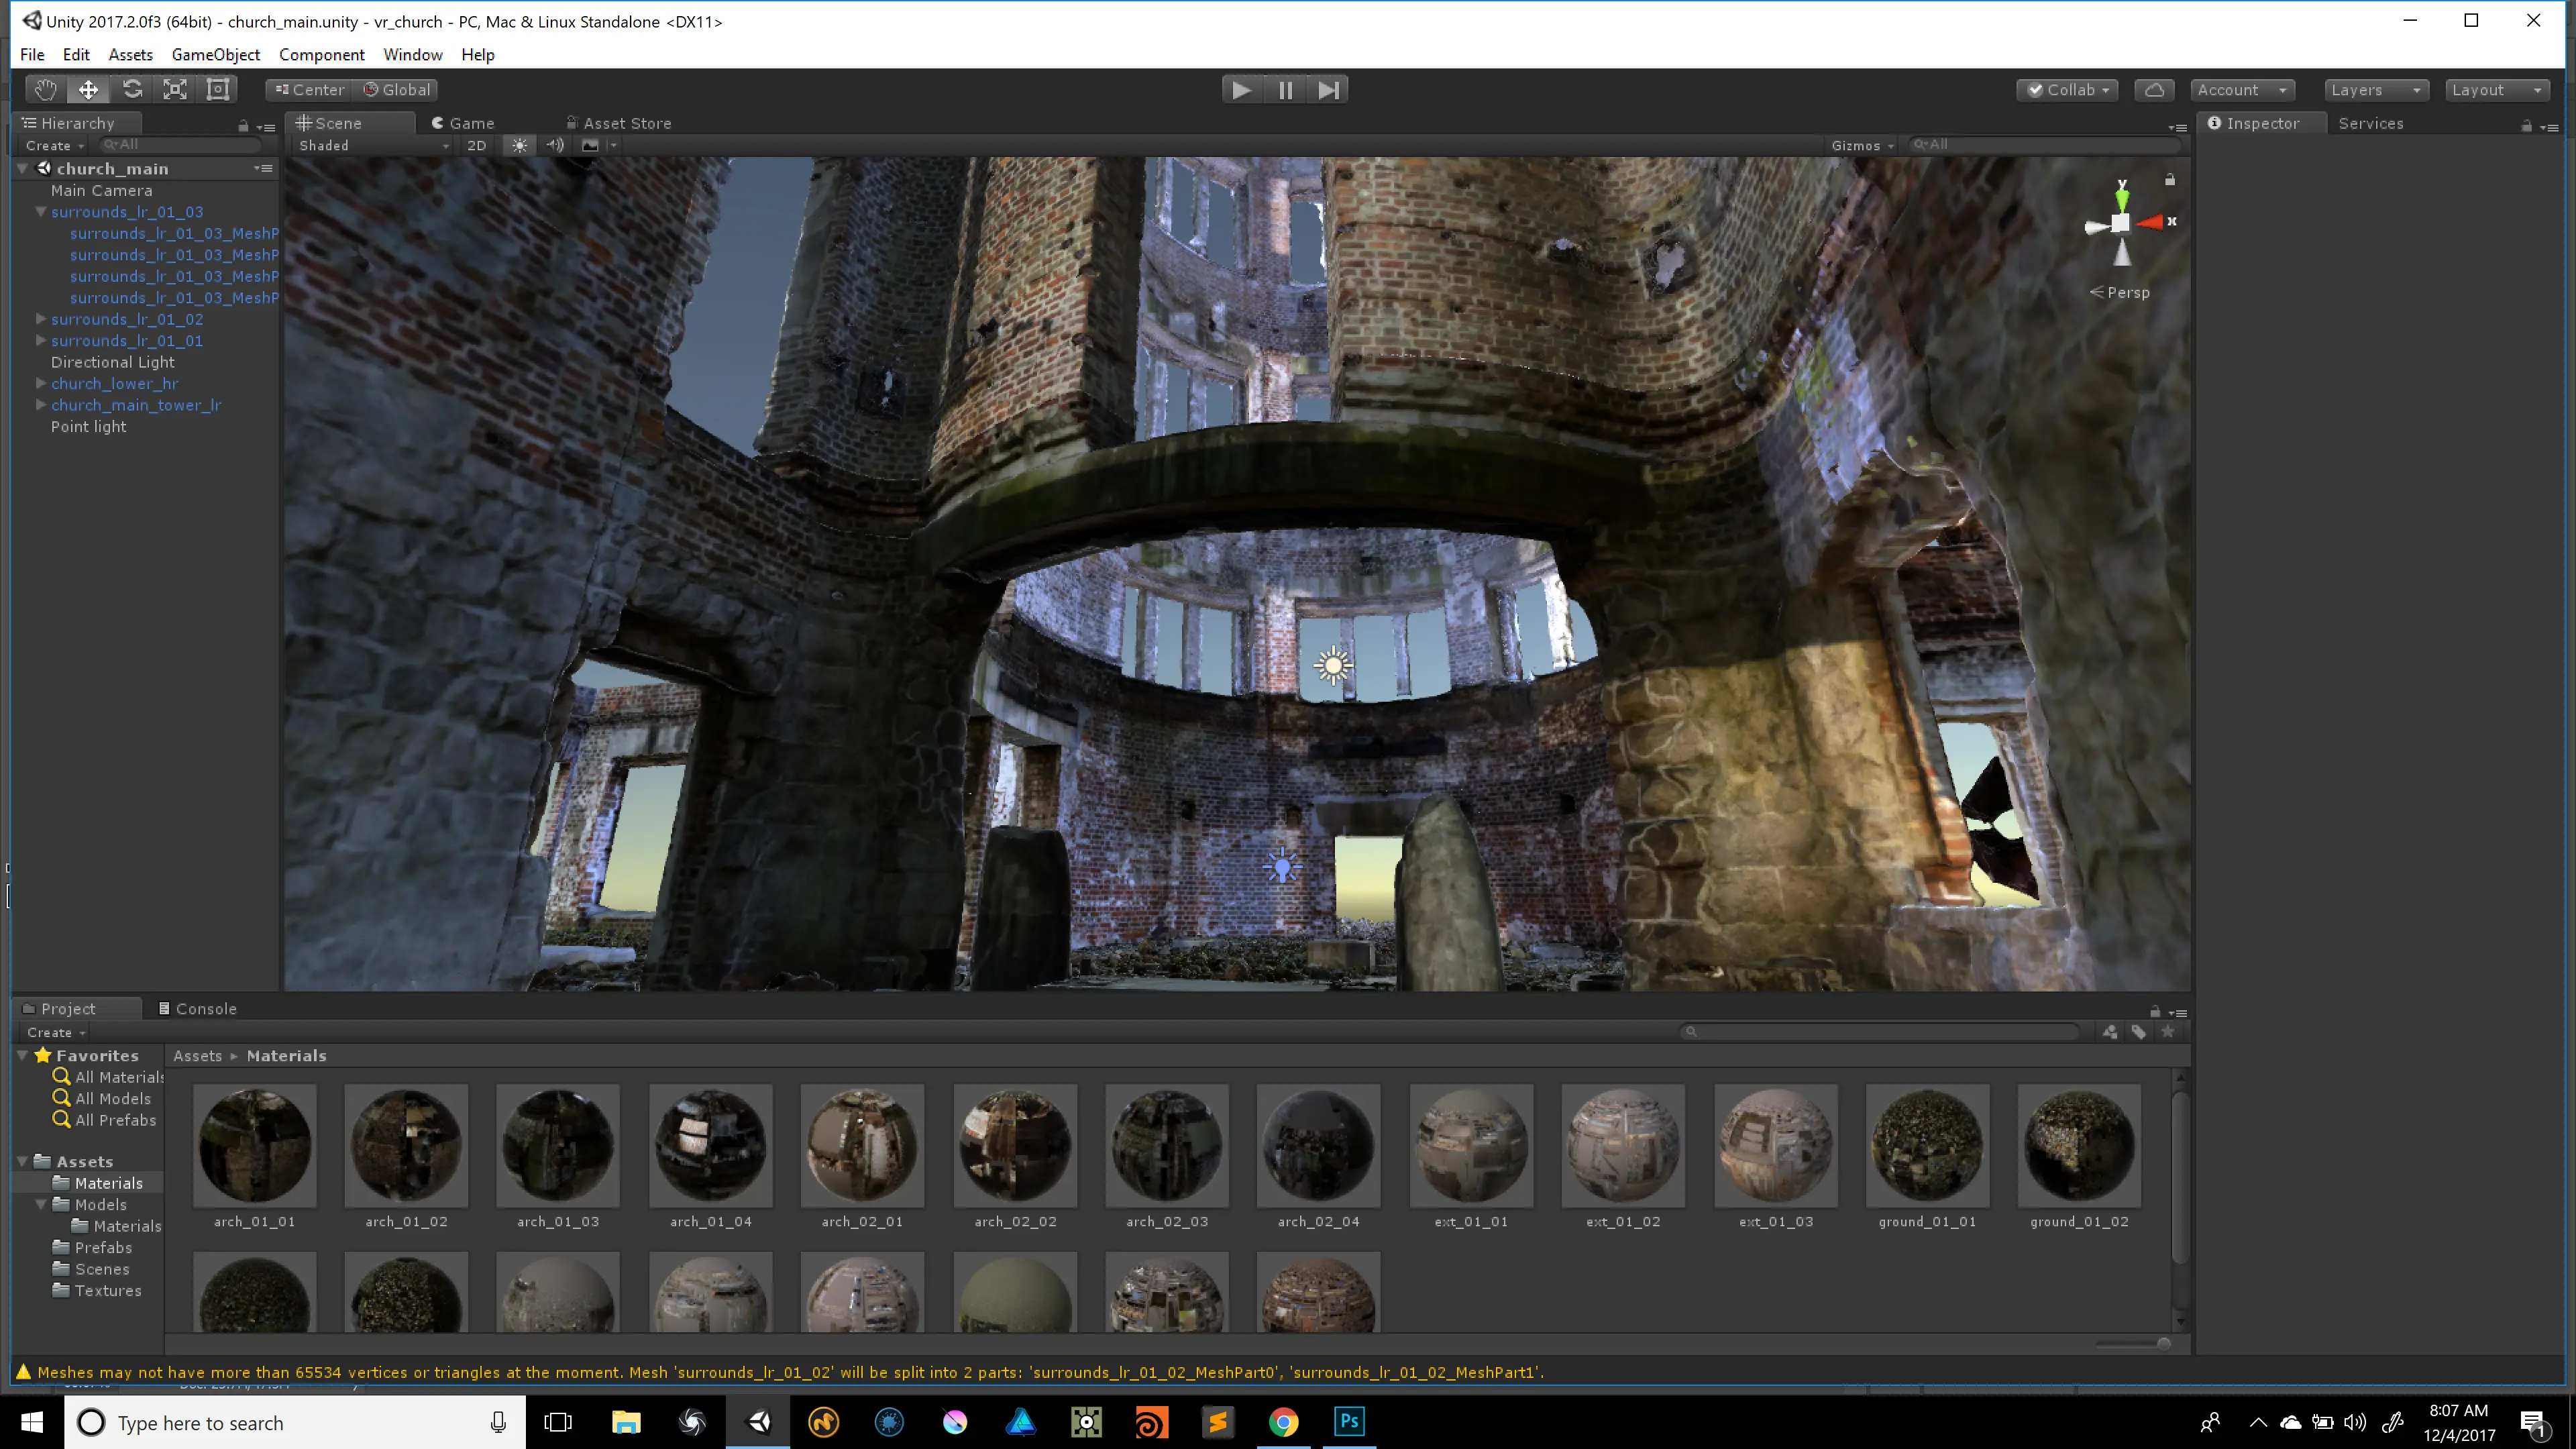This screenshot has width=2576, height=1449.
Task: Lock the Hierarchy panel
Action: (x=243, y=126)
